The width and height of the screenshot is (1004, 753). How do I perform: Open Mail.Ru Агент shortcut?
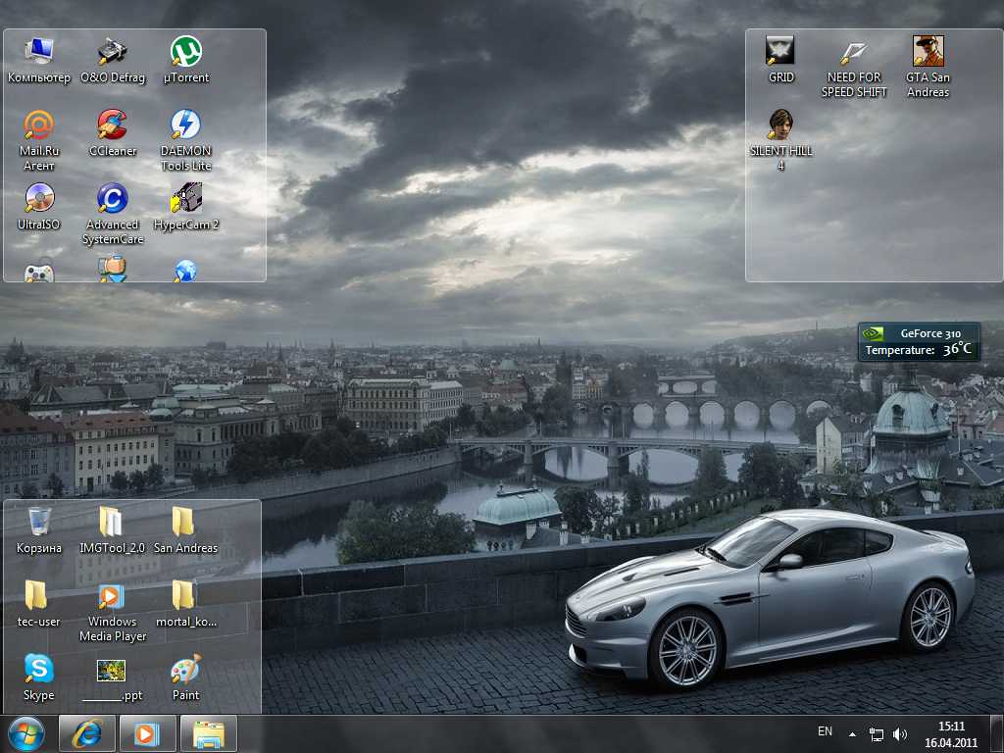[x=39, y=125]
